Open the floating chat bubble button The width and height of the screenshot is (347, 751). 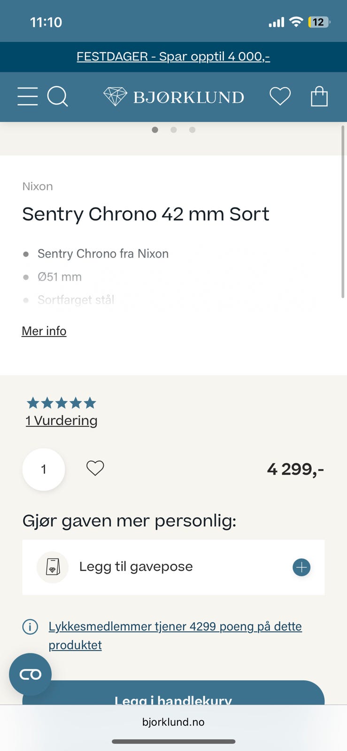[31, 674]
